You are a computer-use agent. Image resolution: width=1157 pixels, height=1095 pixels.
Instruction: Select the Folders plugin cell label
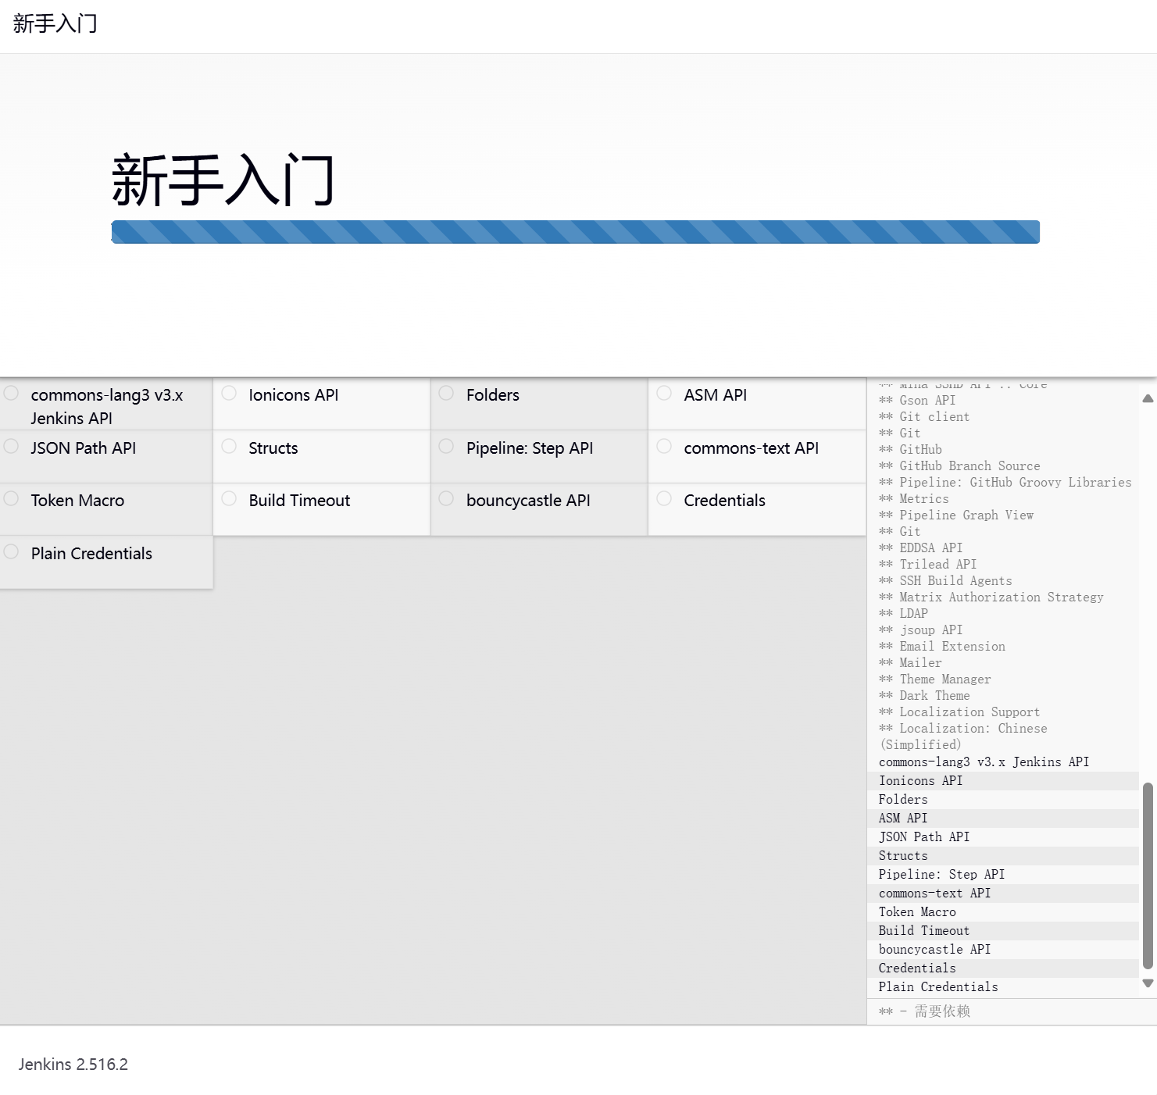tap(493, 395)
